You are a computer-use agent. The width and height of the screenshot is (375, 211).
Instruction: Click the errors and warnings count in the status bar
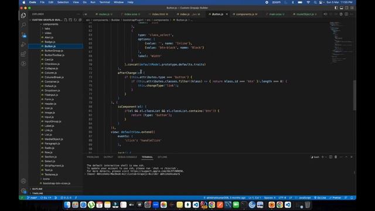66,198
